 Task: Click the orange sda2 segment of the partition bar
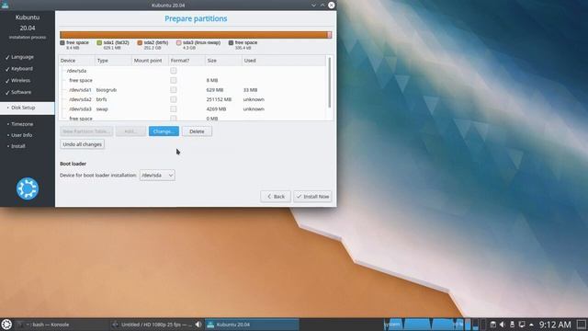194,35
